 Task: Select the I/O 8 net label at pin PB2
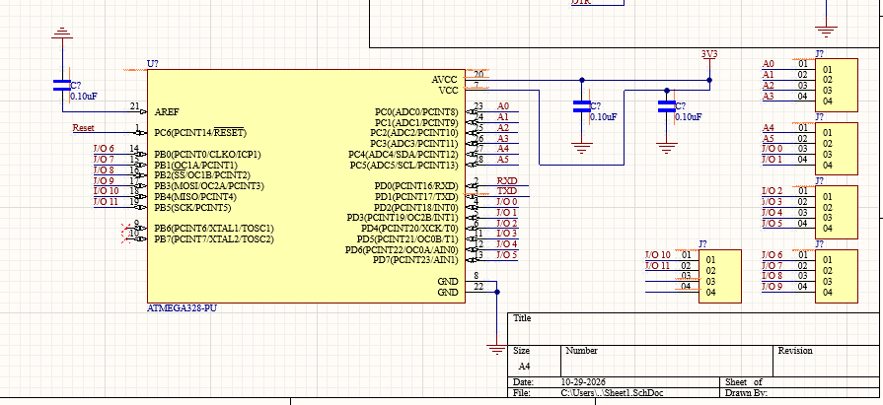104,169
